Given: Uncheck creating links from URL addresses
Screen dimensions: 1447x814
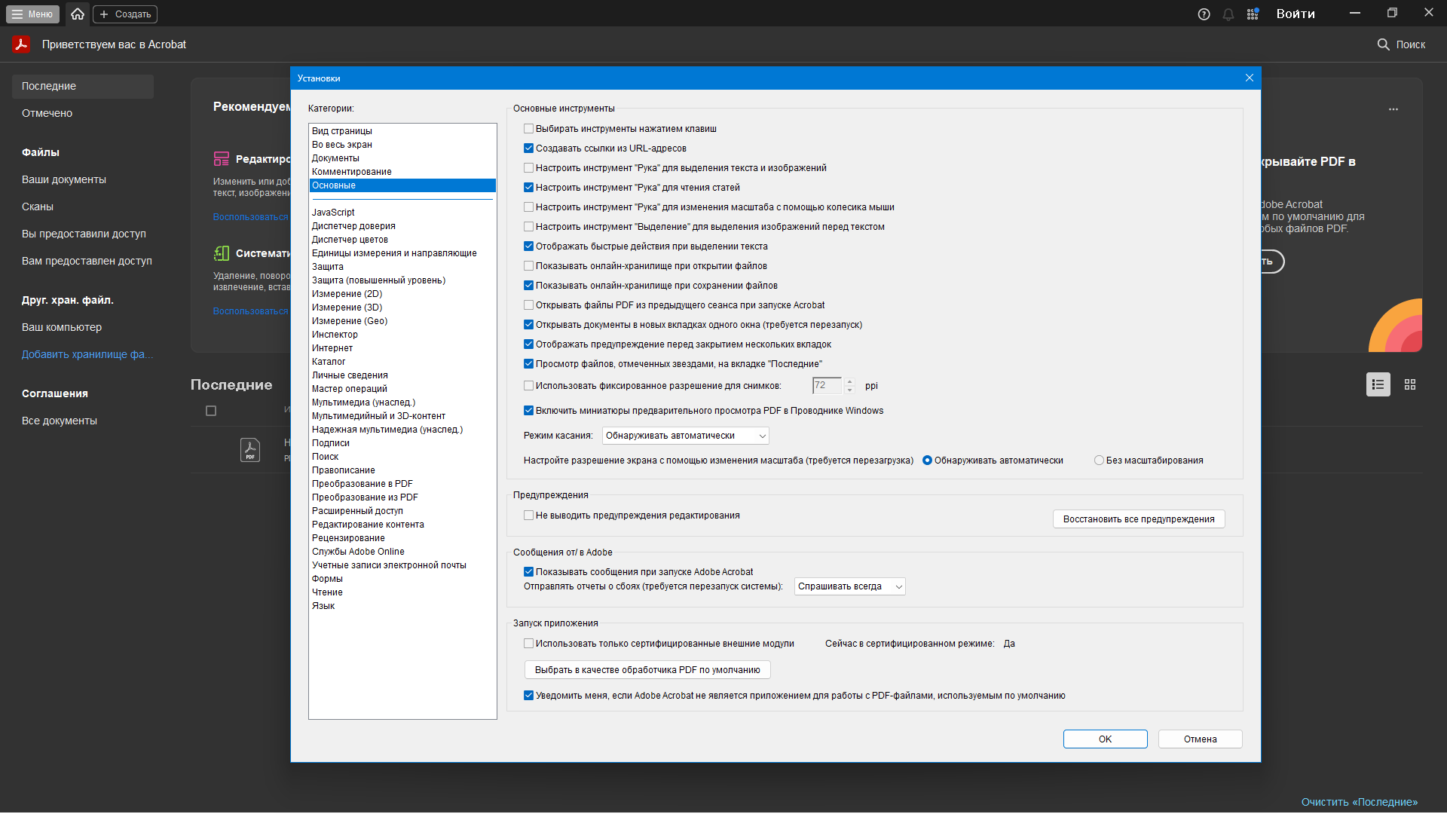Looking at the screenshot, I should (x=529, y=148).
